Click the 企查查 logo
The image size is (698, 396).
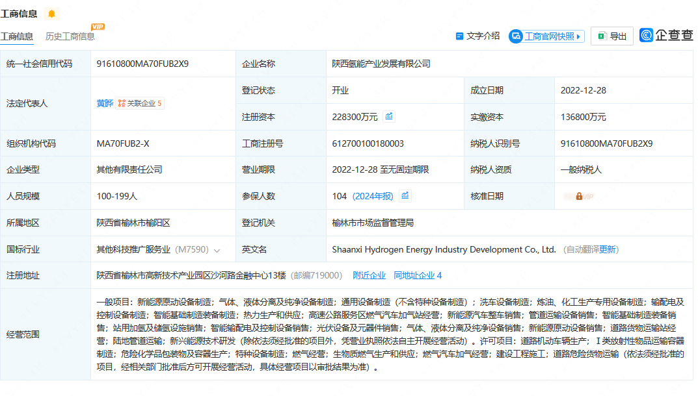tap(666, 36)
